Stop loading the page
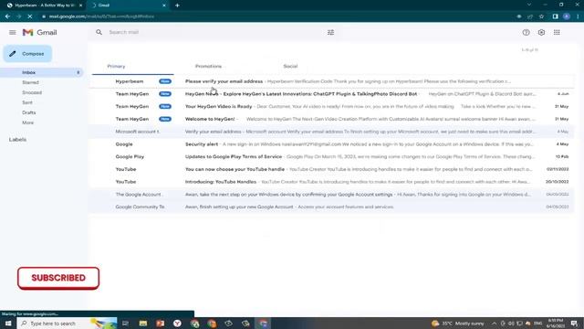 pos(30,16)
